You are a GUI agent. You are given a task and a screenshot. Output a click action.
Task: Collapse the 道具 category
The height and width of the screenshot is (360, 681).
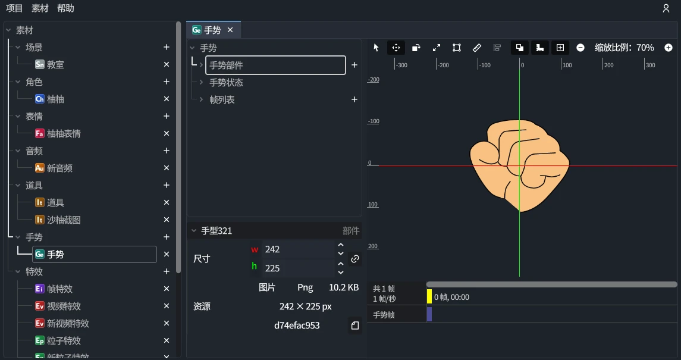click(18, 186)
